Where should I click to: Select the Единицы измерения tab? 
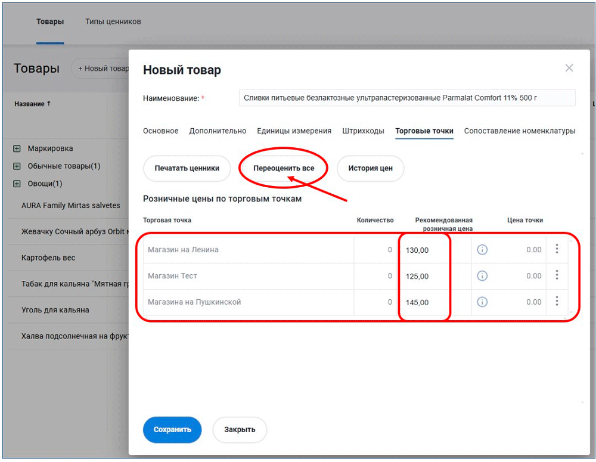click(x=294, y=131)
